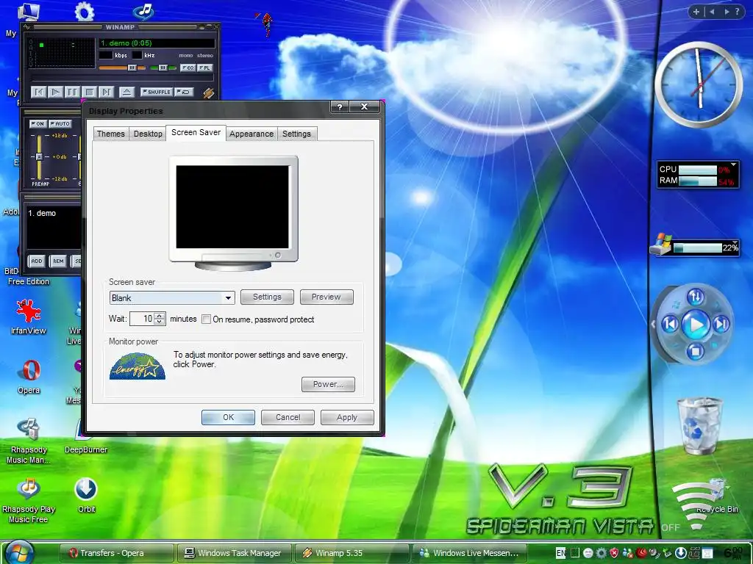
Task: Click sidebar media play button
Action: tap(696, 325)
